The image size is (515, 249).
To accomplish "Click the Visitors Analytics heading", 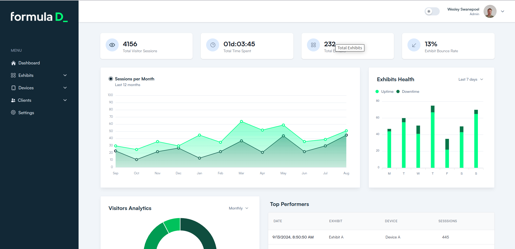I will click(x=130, y=208).
